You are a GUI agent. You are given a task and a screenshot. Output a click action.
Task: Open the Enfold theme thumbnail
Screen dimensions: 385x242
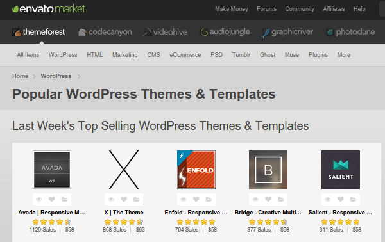tap(196, 170)
